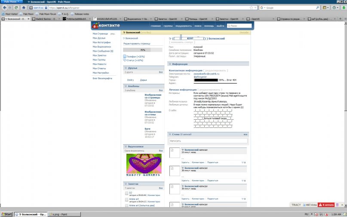
Task: Open Мои Сообщения (1) in the sidebar
Action: tap(103, 51)
